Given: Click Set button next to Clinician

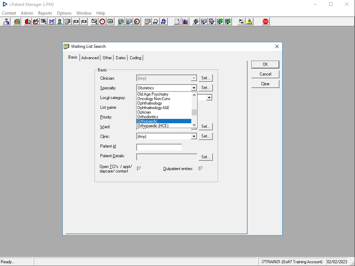Looking at the screenshot, I should click(x=206, y=78).
